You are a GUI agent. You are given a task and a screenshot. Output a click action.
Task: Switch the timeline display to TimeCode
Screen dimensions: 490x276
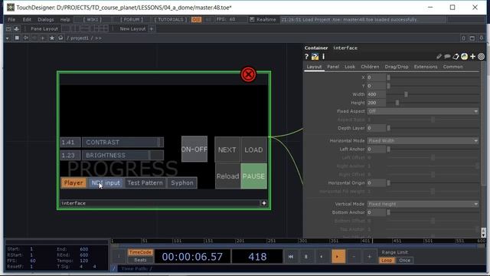tap(140, 252)
